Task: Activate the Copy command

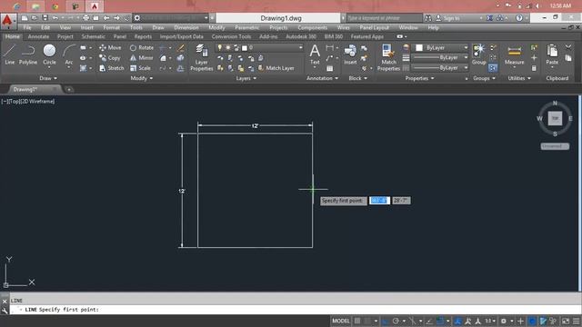Action: pos(110,58)
